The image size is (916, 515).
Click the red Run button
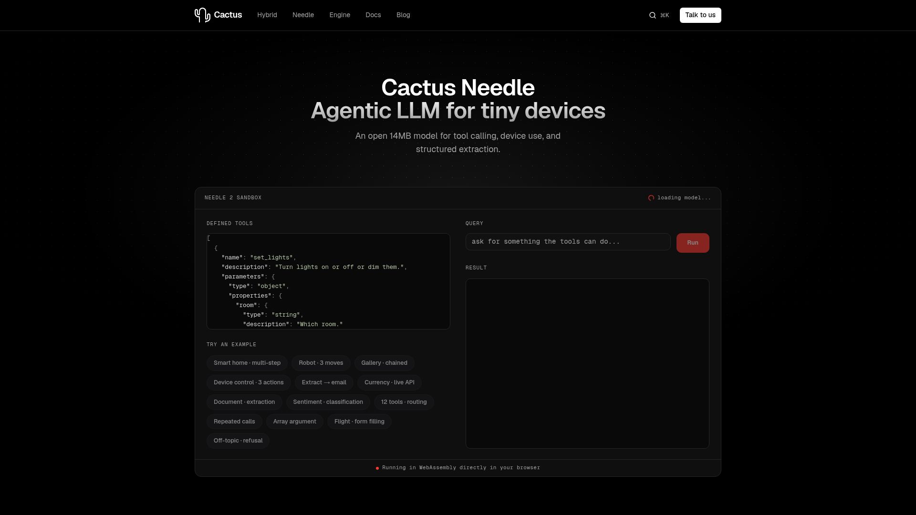(x=693, y=243)
